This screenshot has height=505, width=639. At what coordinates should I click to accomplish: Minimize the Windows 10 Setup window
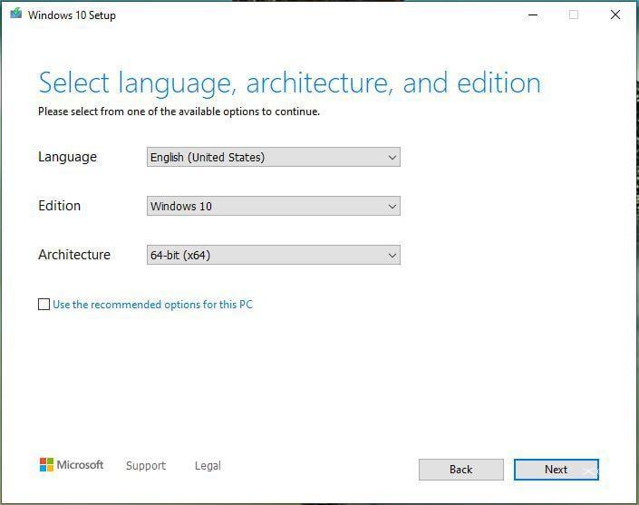coord(529,15)
